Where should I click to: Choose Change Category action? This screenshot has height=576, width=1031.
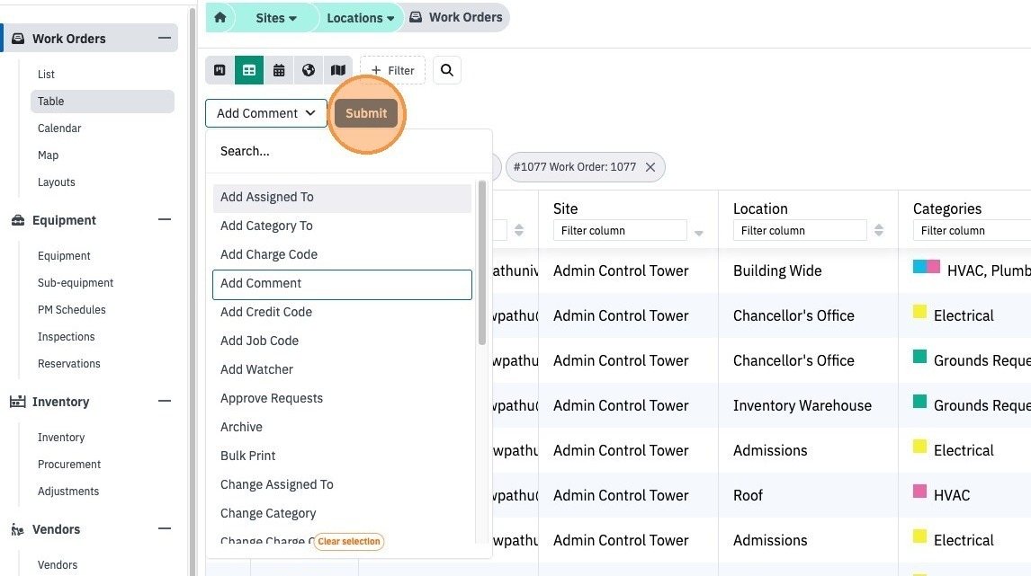tap(342, 514)
